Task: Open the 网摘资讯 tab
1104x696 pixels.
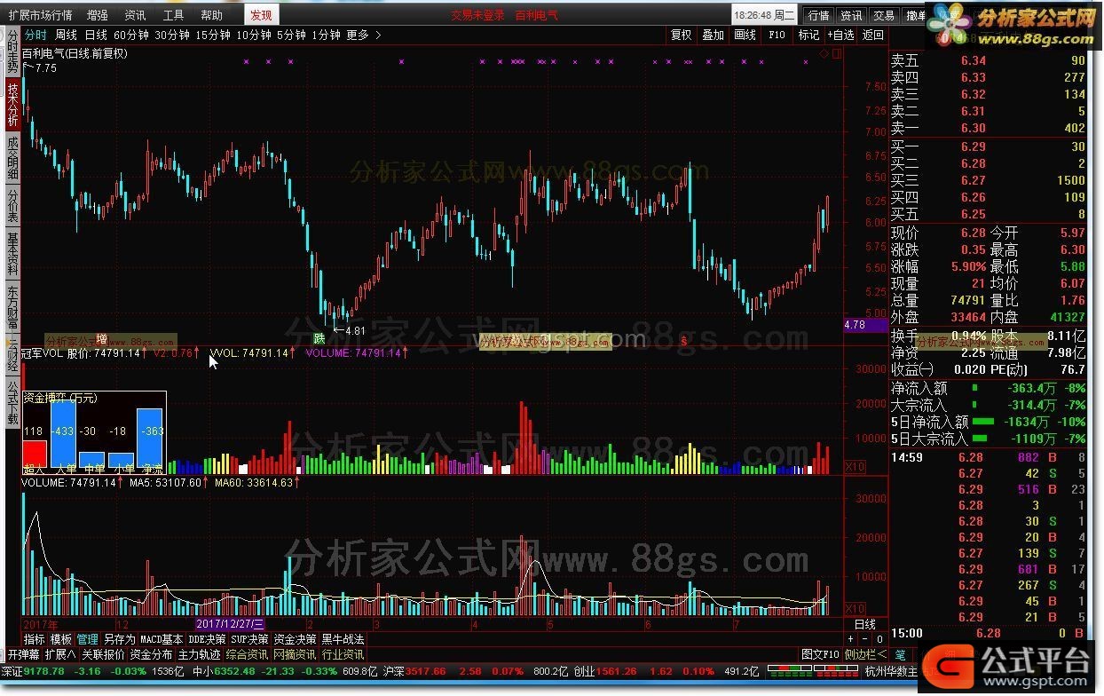Action: [x=296, y=654]
